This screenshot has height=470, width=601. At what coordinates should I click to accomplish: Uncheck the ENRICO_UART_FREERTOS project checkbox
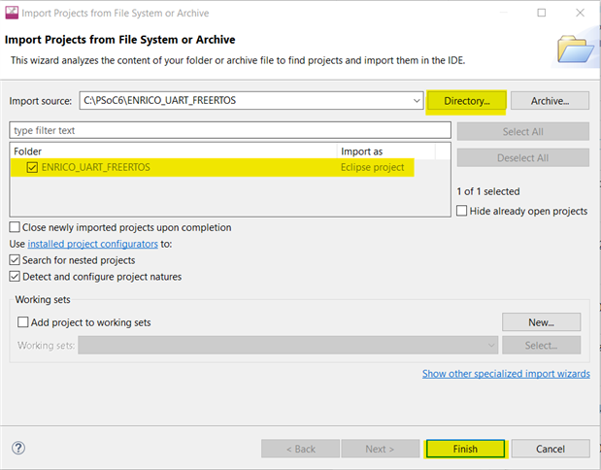tap(32, 167)
